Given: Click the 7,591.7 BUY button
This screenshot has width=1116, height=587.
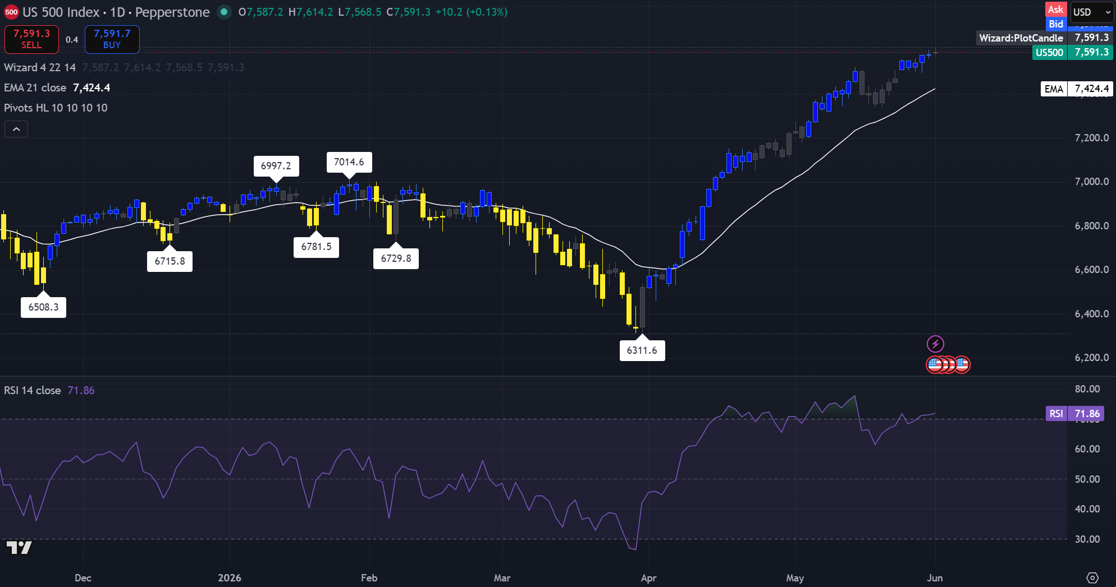Looking at the screenshot, I should click(112, 39).
